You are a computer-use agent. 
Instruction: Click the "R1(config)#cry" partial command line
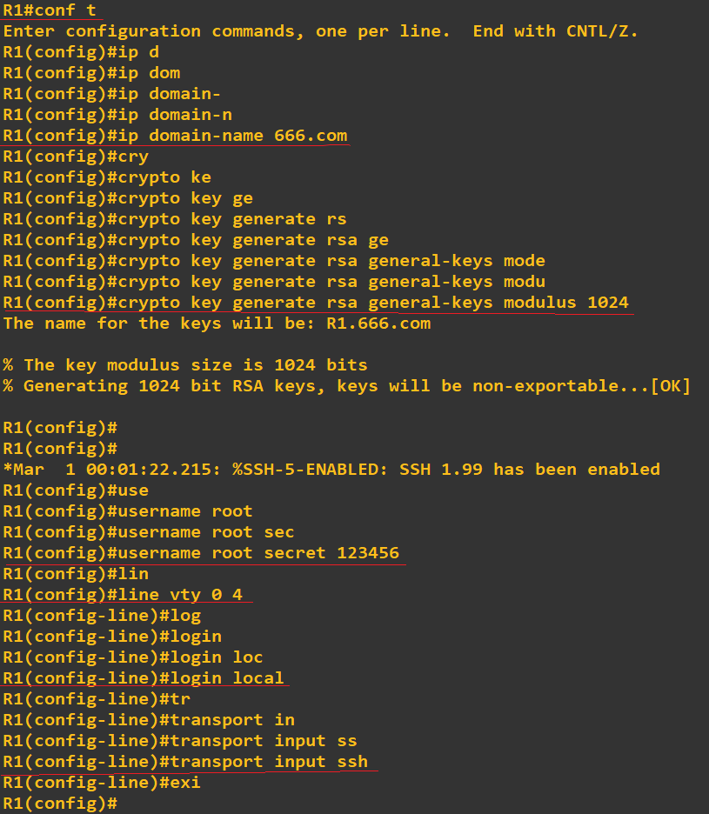click(76, 157)
